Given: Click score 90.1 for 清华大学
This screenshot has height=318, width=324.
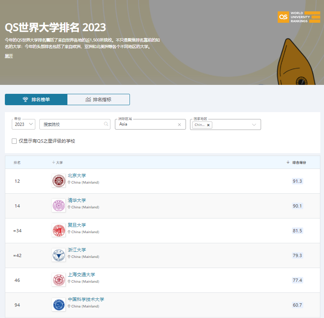Looking at the screenshot, I should pos(297,206).
